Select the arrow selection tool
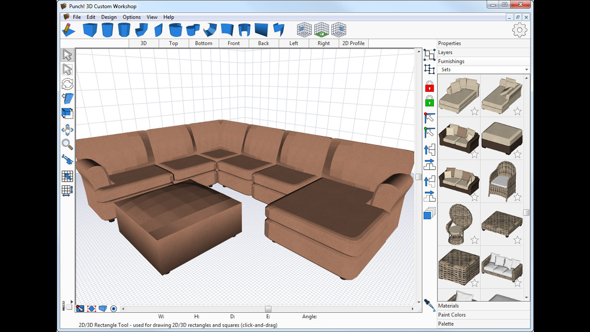590x332 pixels. pos(67,54)
